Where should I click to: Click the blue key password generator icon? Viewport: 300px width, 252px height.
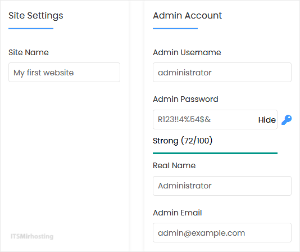pyautogui.click(x=287, y=120)
